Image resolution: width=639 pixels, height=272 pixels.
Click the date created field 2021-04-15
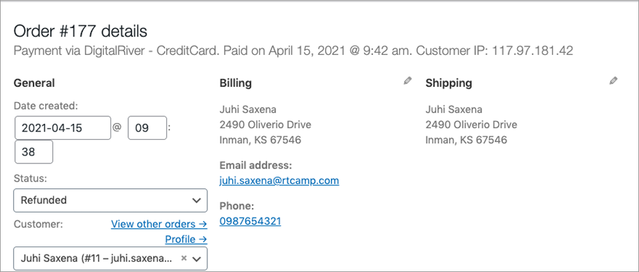point(63,128)
